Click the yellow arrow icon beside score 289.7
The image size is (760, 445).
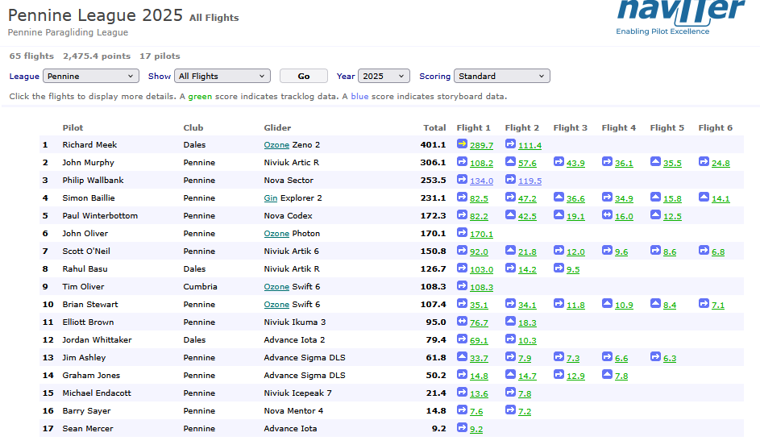pyautogui.click(x=462, y=144)
